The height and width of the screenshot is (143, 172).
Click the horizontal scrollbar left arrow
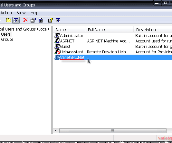tap(56, 130)
